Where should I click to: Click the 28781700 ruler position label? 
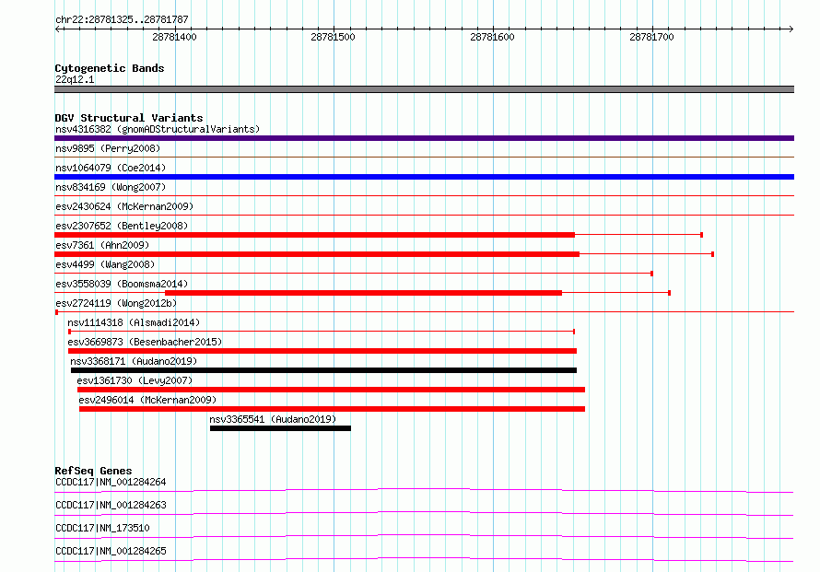click(652, 37)
